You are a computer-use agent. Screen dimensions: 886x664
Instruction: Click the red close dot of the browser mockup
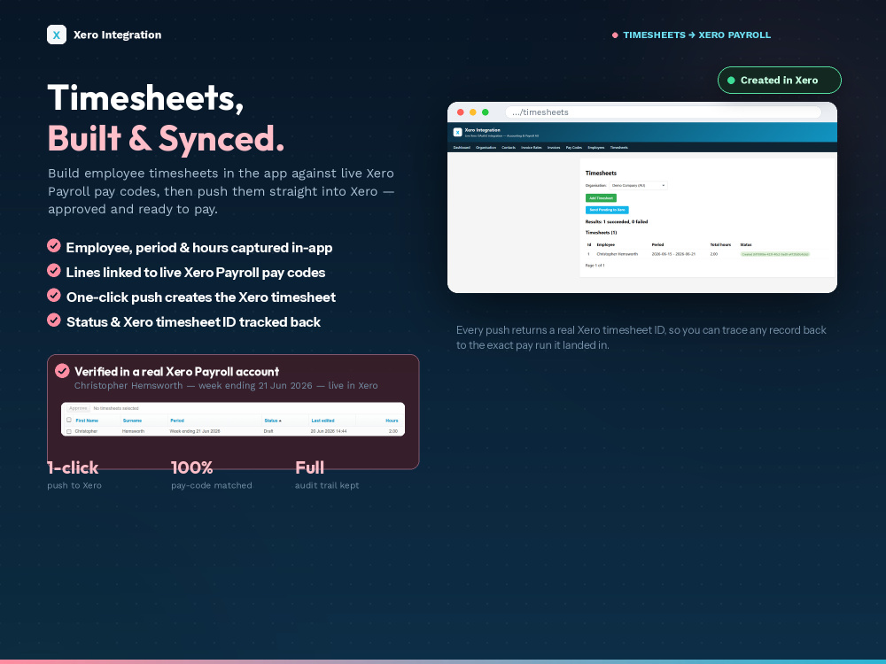(461, 112)
